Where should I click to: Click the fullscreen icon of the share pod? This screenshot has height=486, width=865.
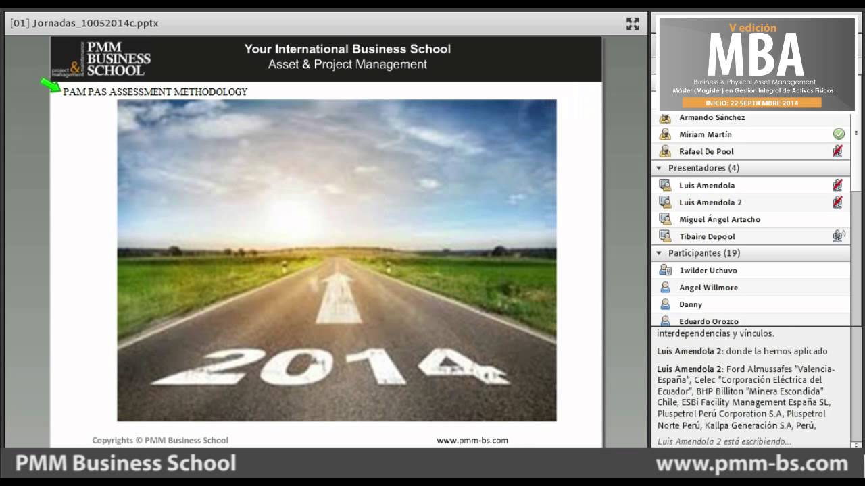coord(633,24)
